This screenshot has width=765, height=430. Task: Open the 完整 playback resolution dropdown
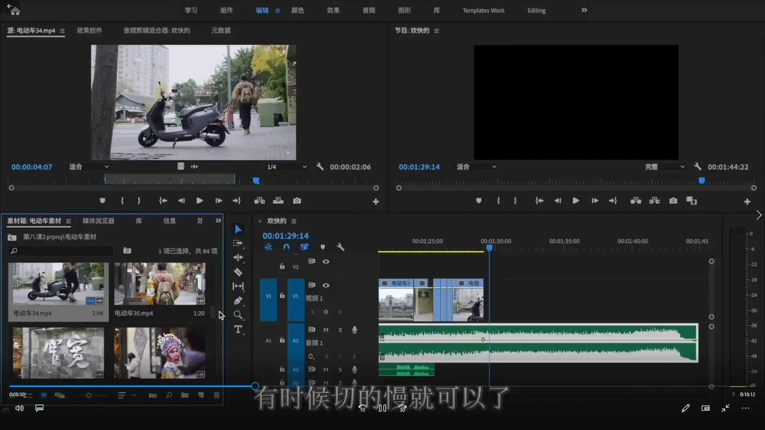pyautogui.click(x=664, y=166)
